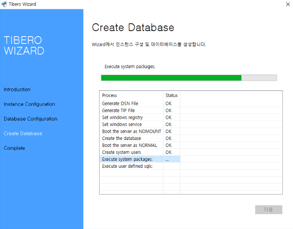Image resolution: width=293 pixels, height=229 pixels.
Task: Click the Process column header
Action: (x=131, y=95)
